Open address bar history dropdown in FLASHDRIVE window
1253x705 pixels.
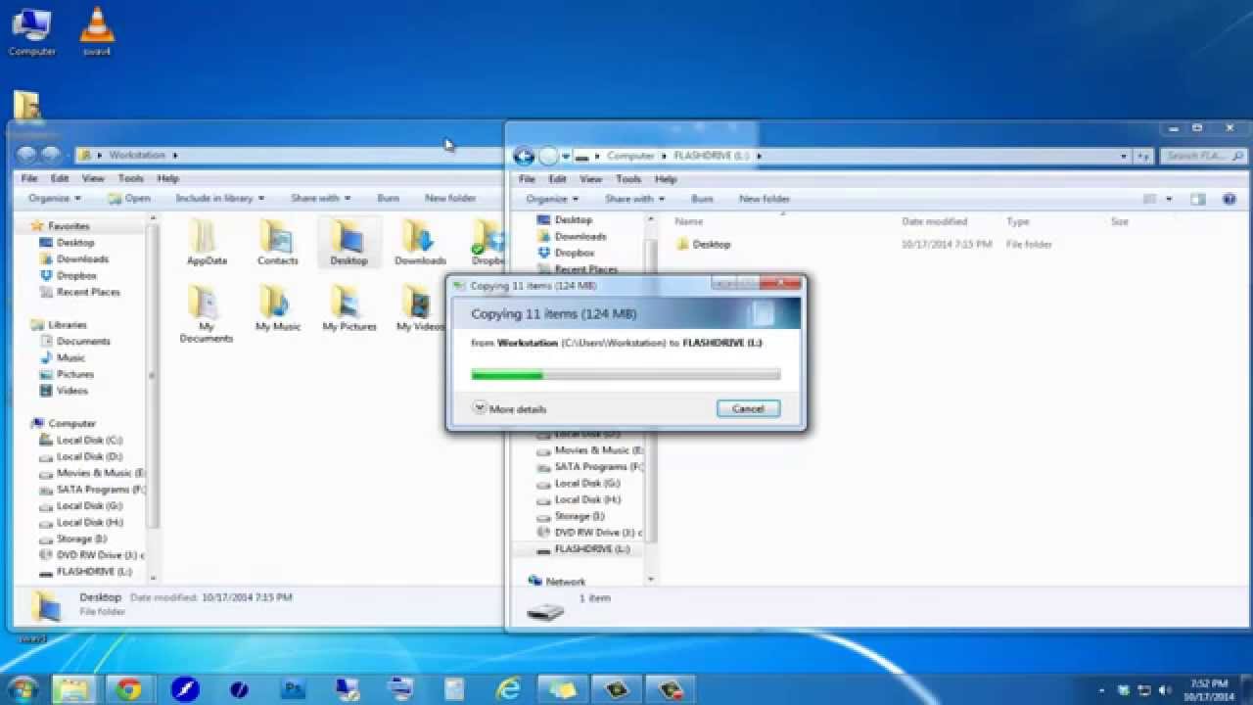(x=1124, y=156)
